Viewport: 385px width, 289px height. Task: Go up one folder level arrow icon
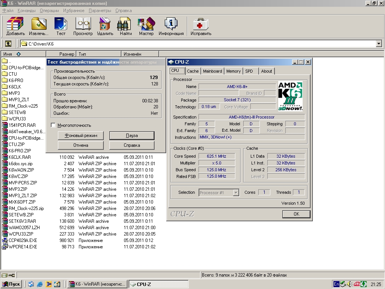(x=8, y=44)
